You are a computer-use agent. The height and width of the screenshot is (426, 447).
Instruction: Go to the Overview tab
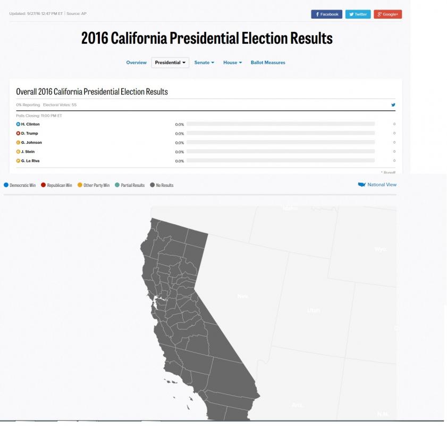pos(136,62)
